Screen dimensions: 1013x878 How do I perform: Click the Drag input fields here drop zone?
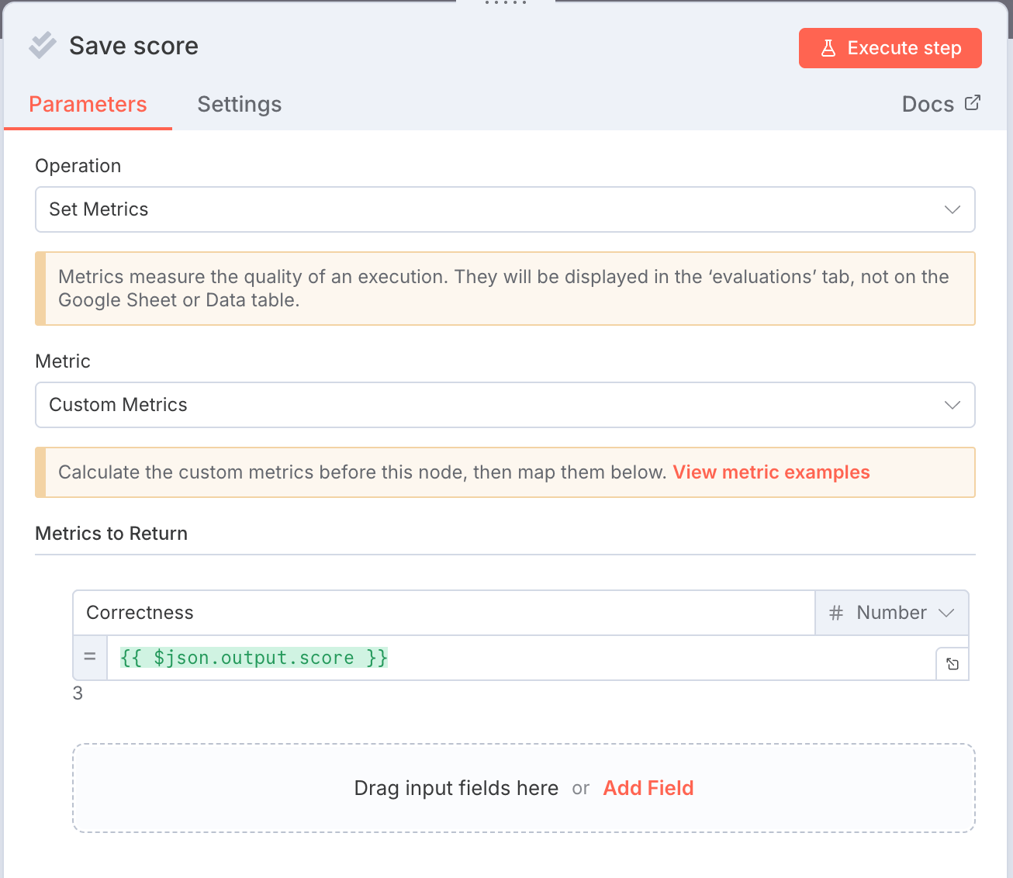click(x=456, y=788)
